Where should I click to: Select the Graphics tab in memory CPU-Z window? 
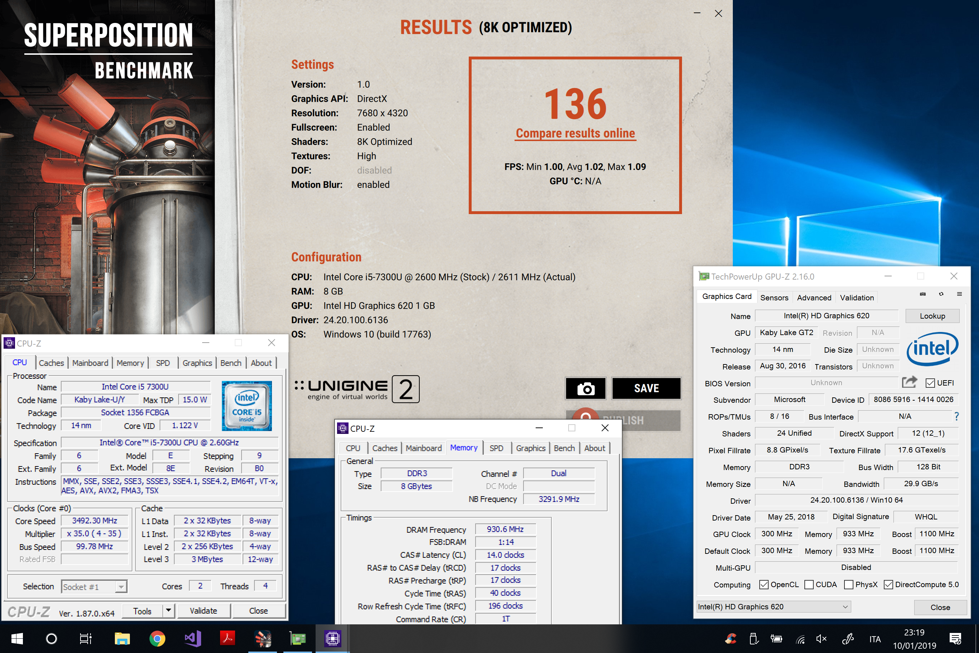531,448
